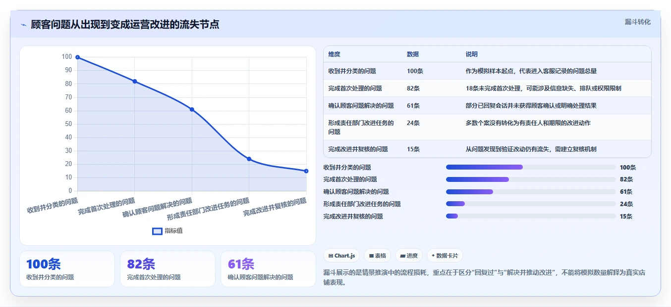Click the 数据 column header

[413, 54]
